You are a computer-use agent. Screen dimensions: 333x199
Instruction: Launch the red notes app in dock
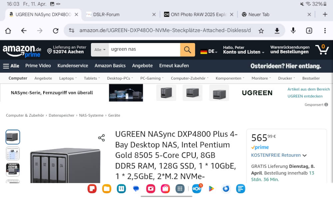[x=92, y=189]
